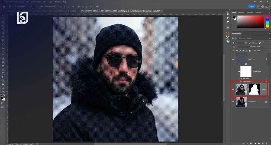Screen dimensions: 271x145
Task: Click the search icon beside Share
Action: (258, 6)
